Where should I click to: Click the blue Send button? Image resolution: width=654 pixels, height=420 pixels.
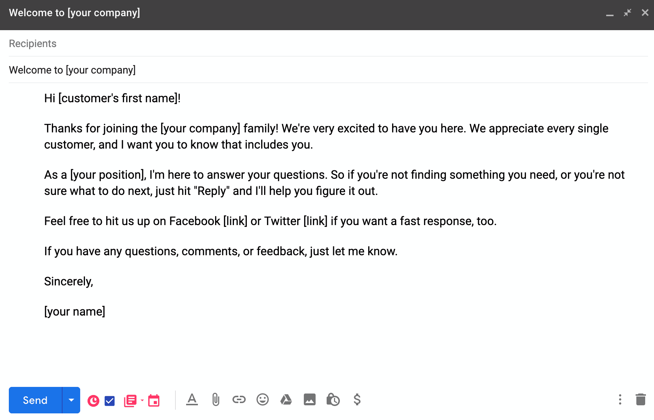tap(35, 400)
